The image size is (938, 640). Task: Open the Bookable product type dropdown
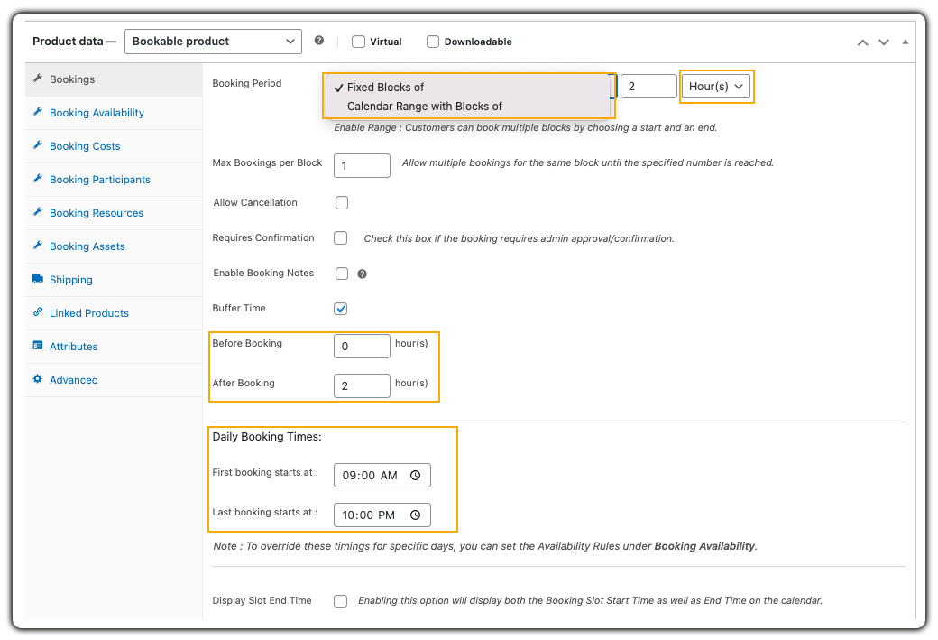click(213, 42)
